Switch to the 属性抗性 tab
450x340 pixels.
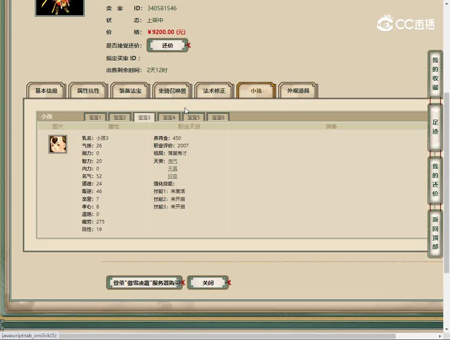coord(88,91)
